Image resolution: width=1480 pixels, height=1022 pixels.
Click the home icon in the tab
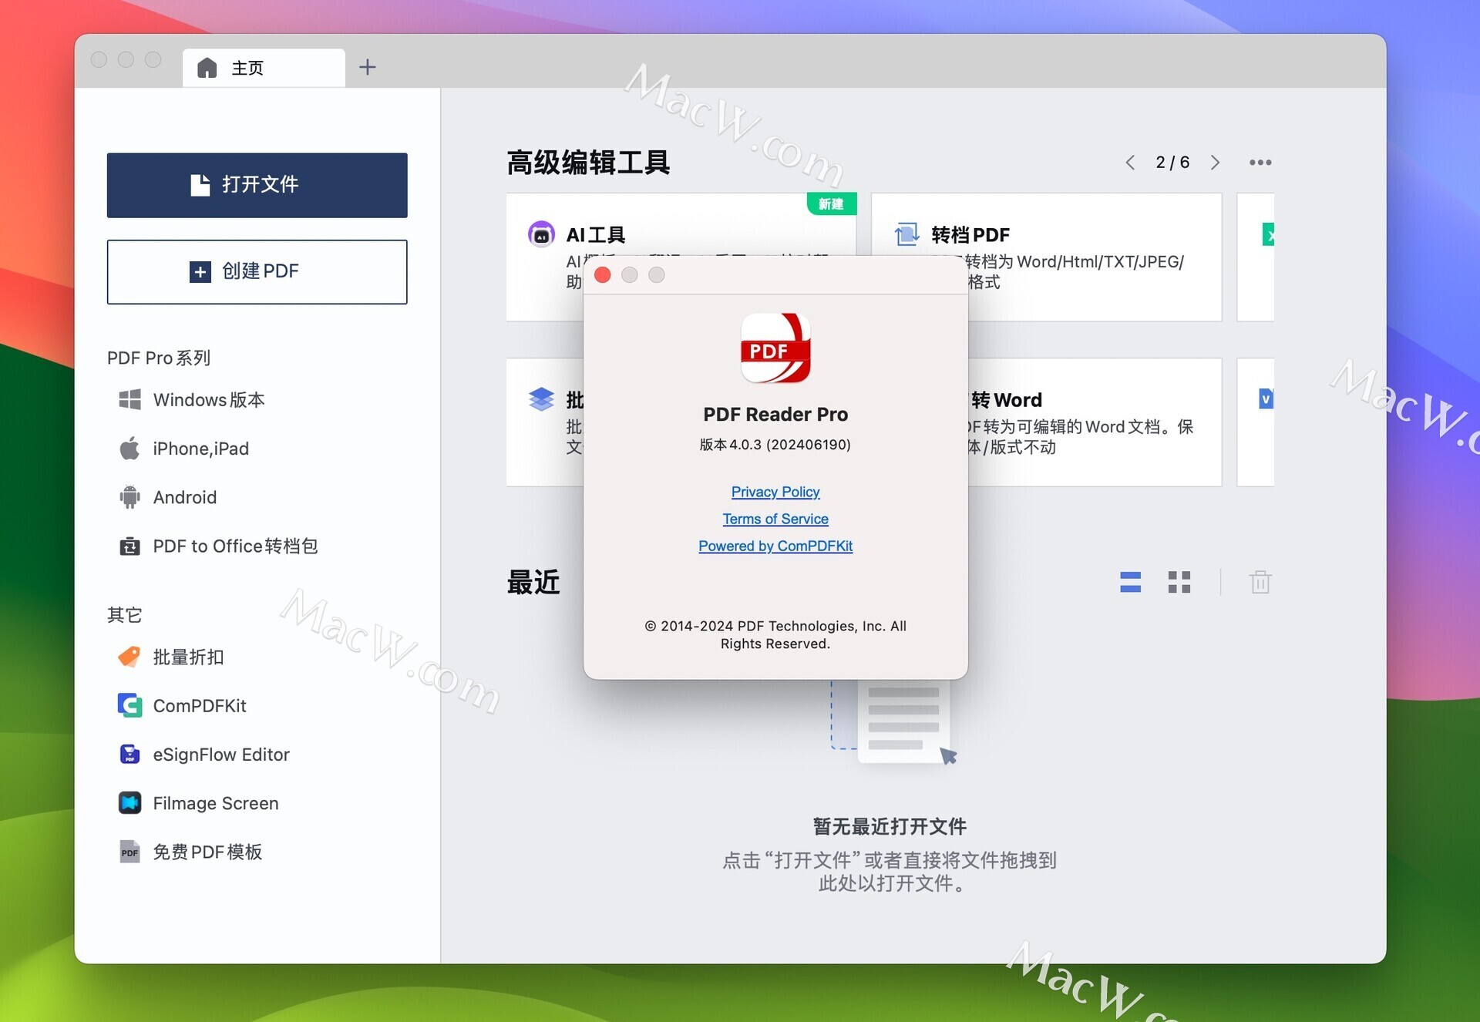click(x=207, y=68)
